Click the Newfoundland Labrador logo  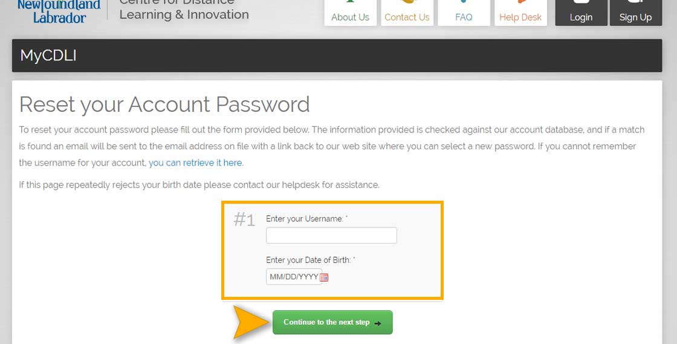click(x=59, y=11)
